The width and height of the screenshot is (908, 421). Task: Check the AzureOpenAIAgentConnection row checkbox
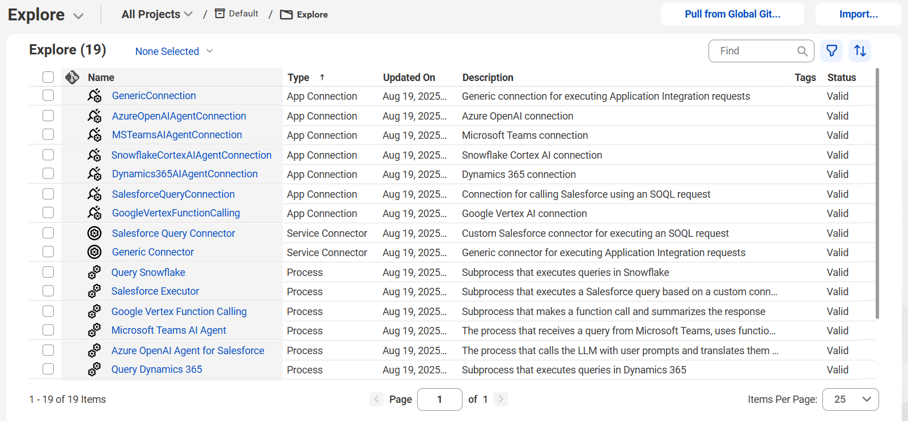48,116
